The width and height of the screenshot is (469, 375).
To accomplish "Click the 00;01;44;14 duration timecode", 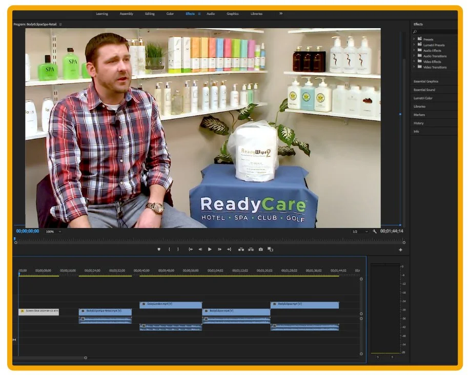I will coord(392,232).
